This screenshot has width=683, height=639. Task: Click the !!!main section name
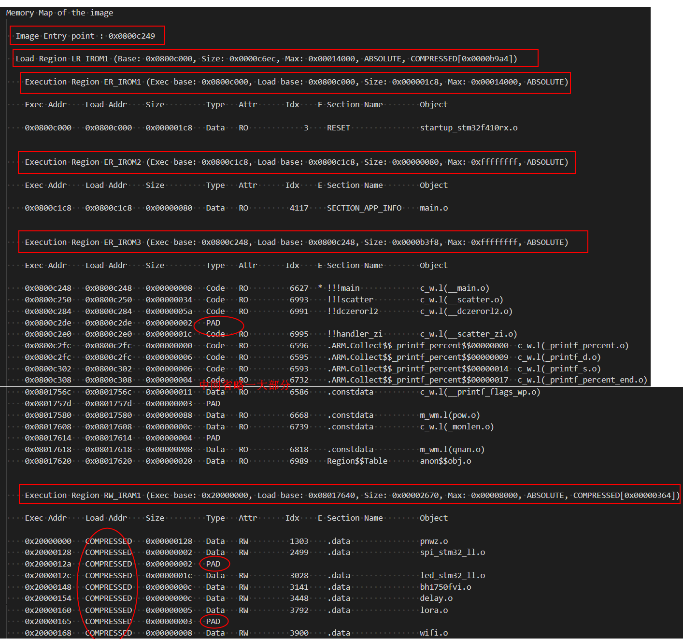click(x=343, y=288)
